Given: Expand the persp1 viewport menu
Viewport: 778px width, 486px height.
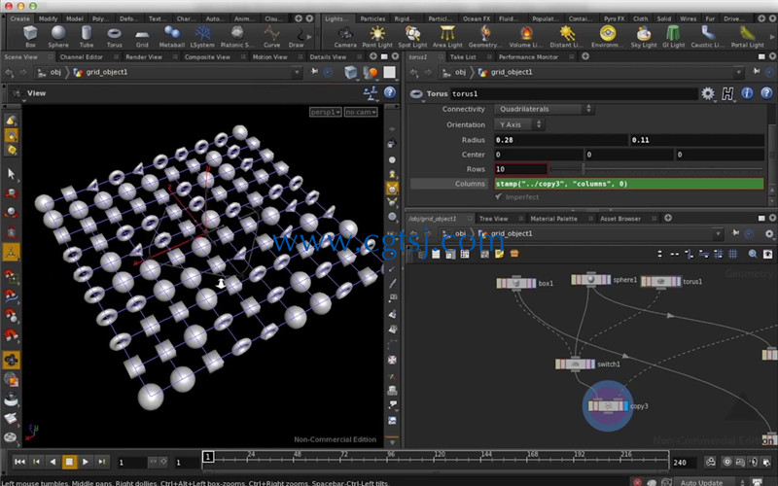Looking at the screenshot, I should pyautogui.click(x=326, y=112).
